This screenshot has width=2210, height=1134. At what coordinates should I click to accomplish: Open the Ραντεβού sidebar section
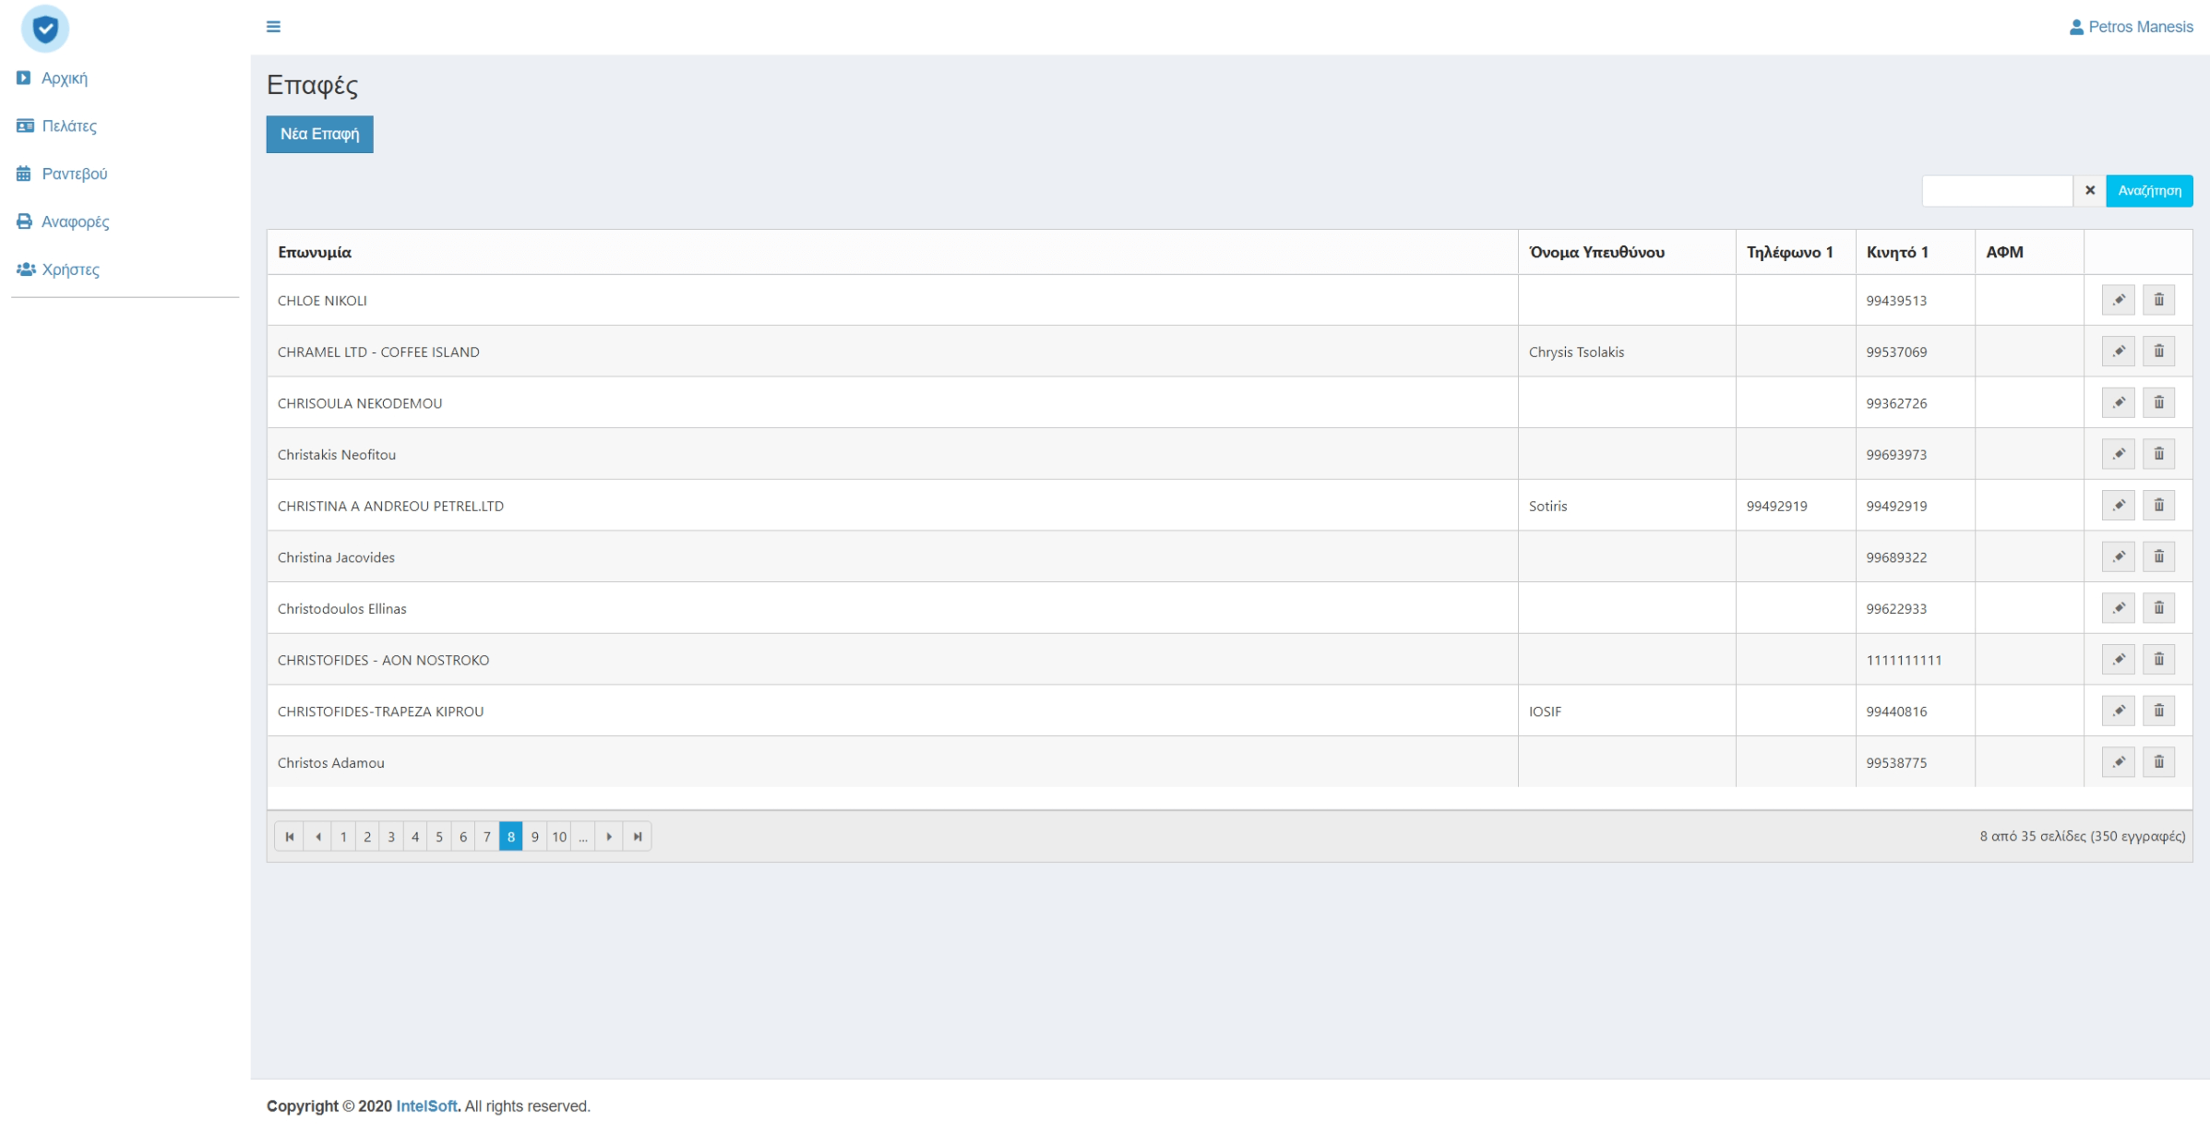74,174
